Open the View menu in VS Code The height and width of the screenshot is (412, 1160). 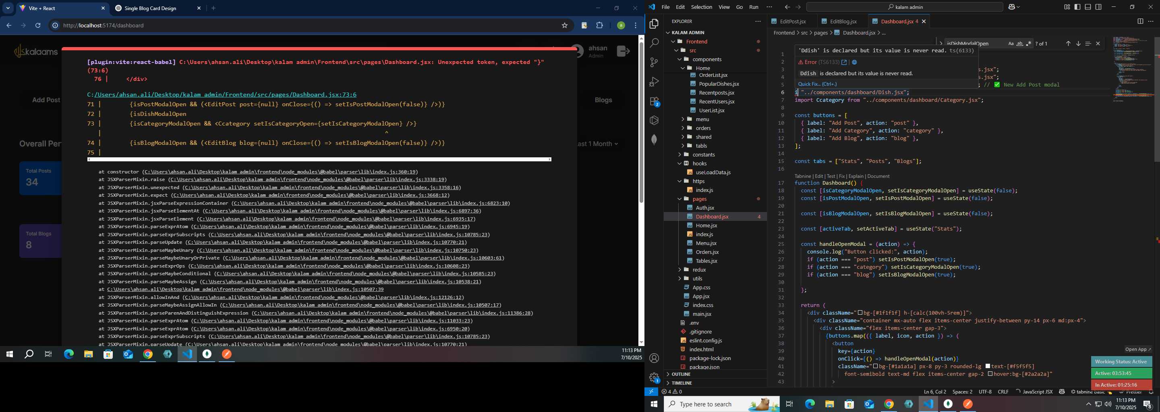[x=724, y=7]
